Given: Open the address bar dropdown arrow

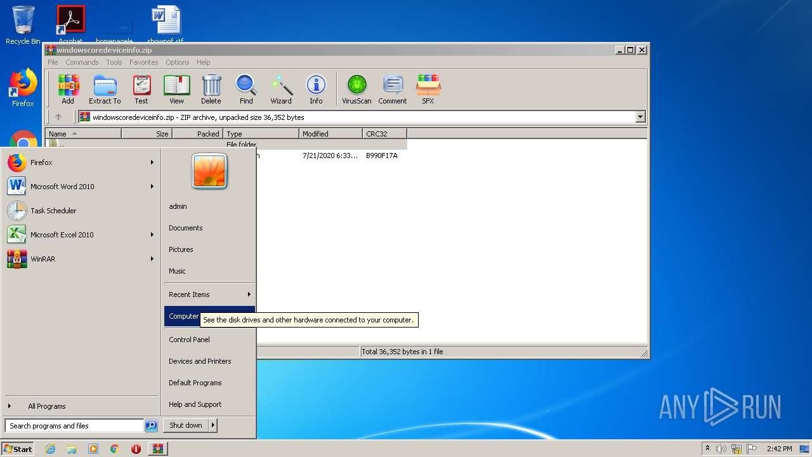Looking at the screenshot, I should tap(640, 117).
